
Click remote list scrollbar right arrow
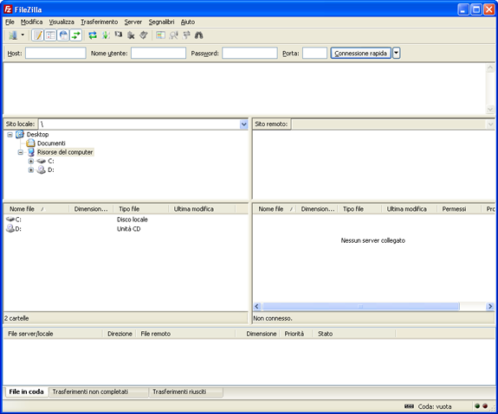490,306
